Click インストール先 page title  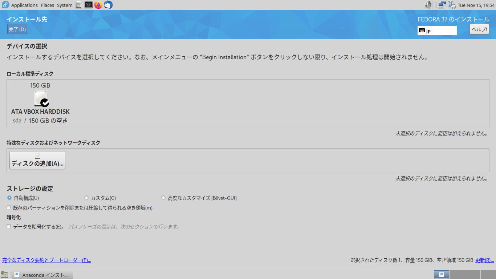pos(27,19)
